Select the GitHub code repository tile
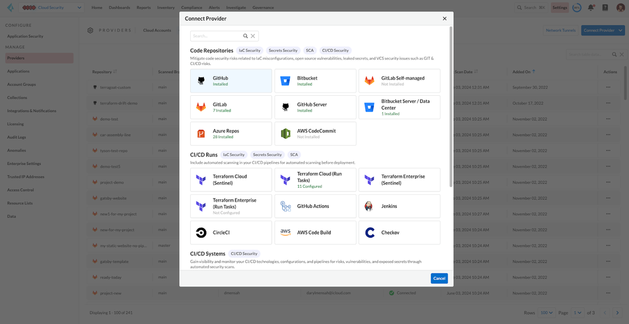This screenshot has width=629, height=324. 230,81
